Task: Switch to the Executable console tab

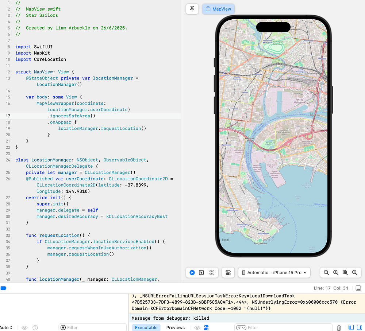Action: pyautogui.click(x=146, y=327)
